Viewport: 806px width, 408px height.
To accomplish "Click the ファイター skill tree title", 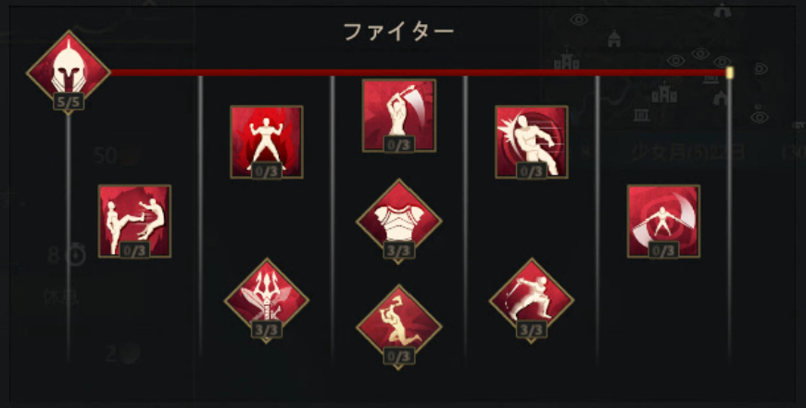I will click(399, 32).
